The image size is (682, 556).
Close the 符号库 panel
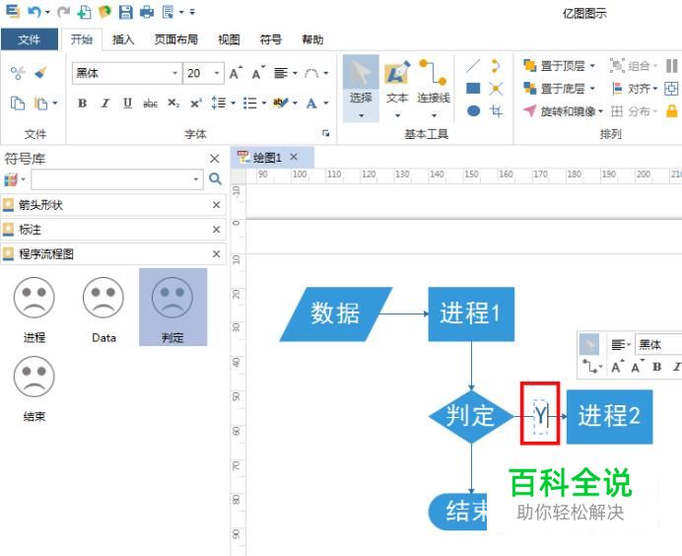pos(215,159)
